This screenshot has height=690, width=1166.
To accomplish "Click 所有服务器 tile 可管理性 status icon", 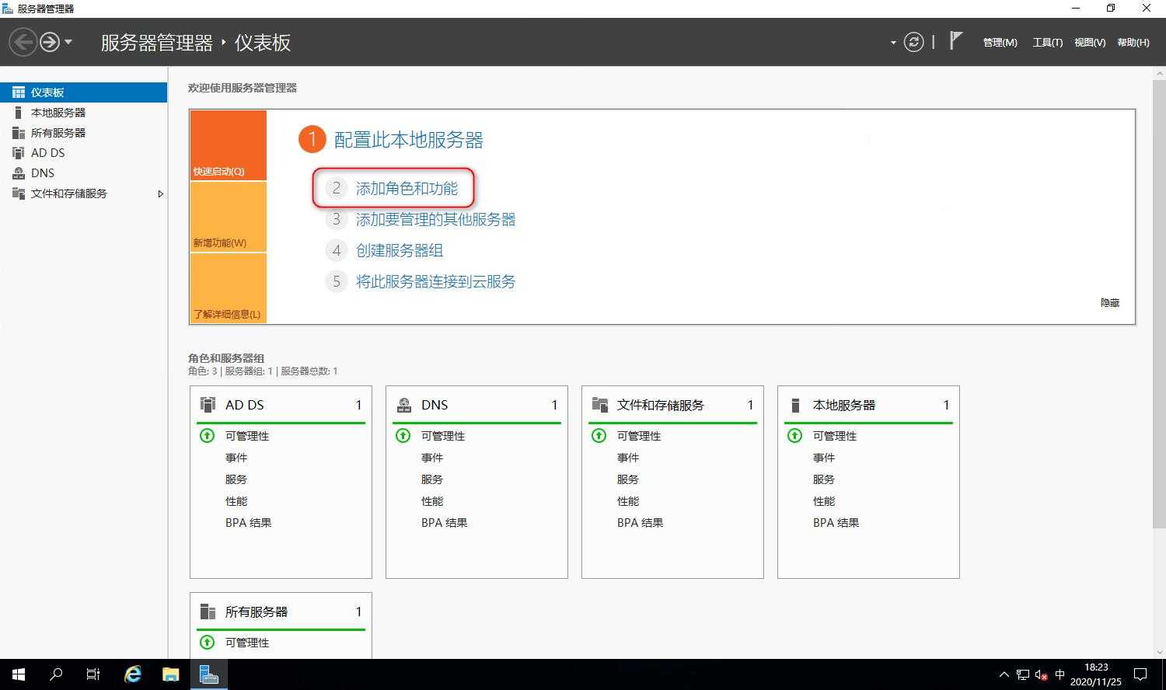I will click(207, 643).
